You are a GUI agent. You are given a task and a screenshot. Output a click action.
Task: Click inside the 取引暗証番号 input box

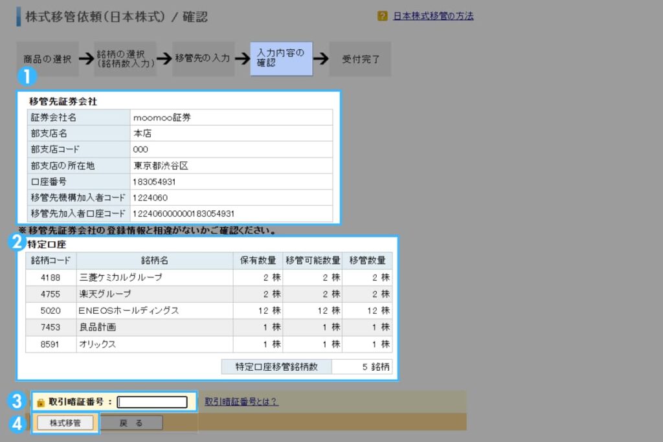[152, 401]
